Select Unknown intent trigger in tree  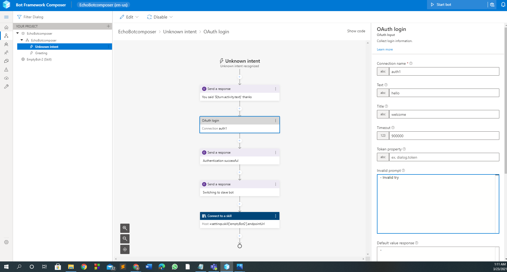[65, 47]
